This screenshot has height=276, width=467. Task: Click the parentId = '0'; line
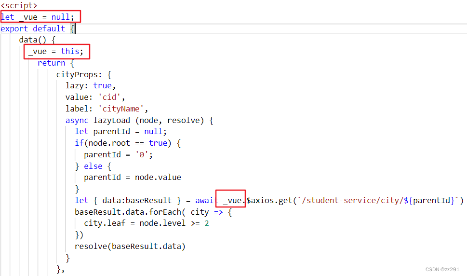pos(118,155)
